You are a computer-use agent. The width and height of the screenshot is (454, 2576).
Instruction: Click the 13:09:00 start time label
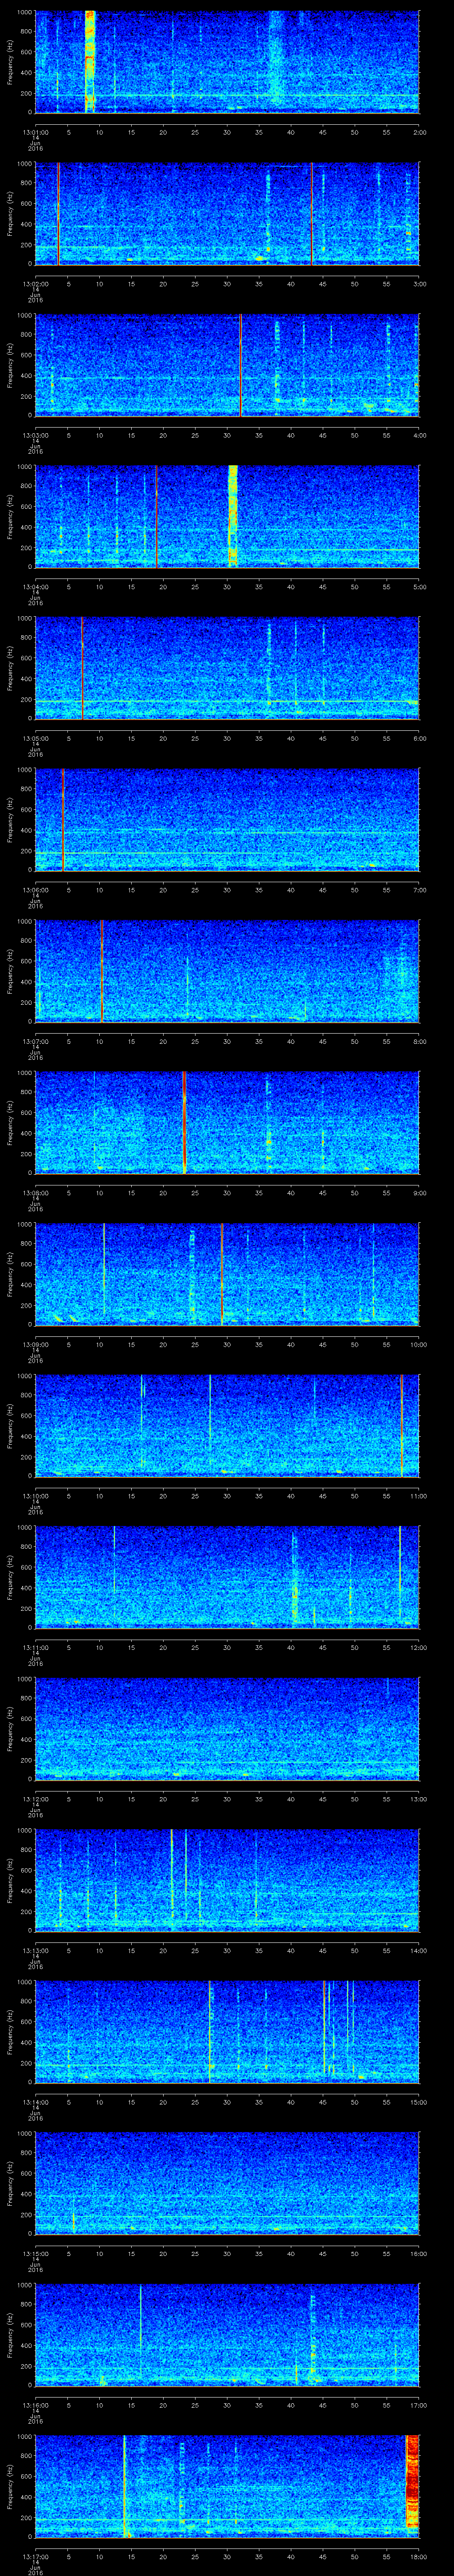coord(35,1344)
